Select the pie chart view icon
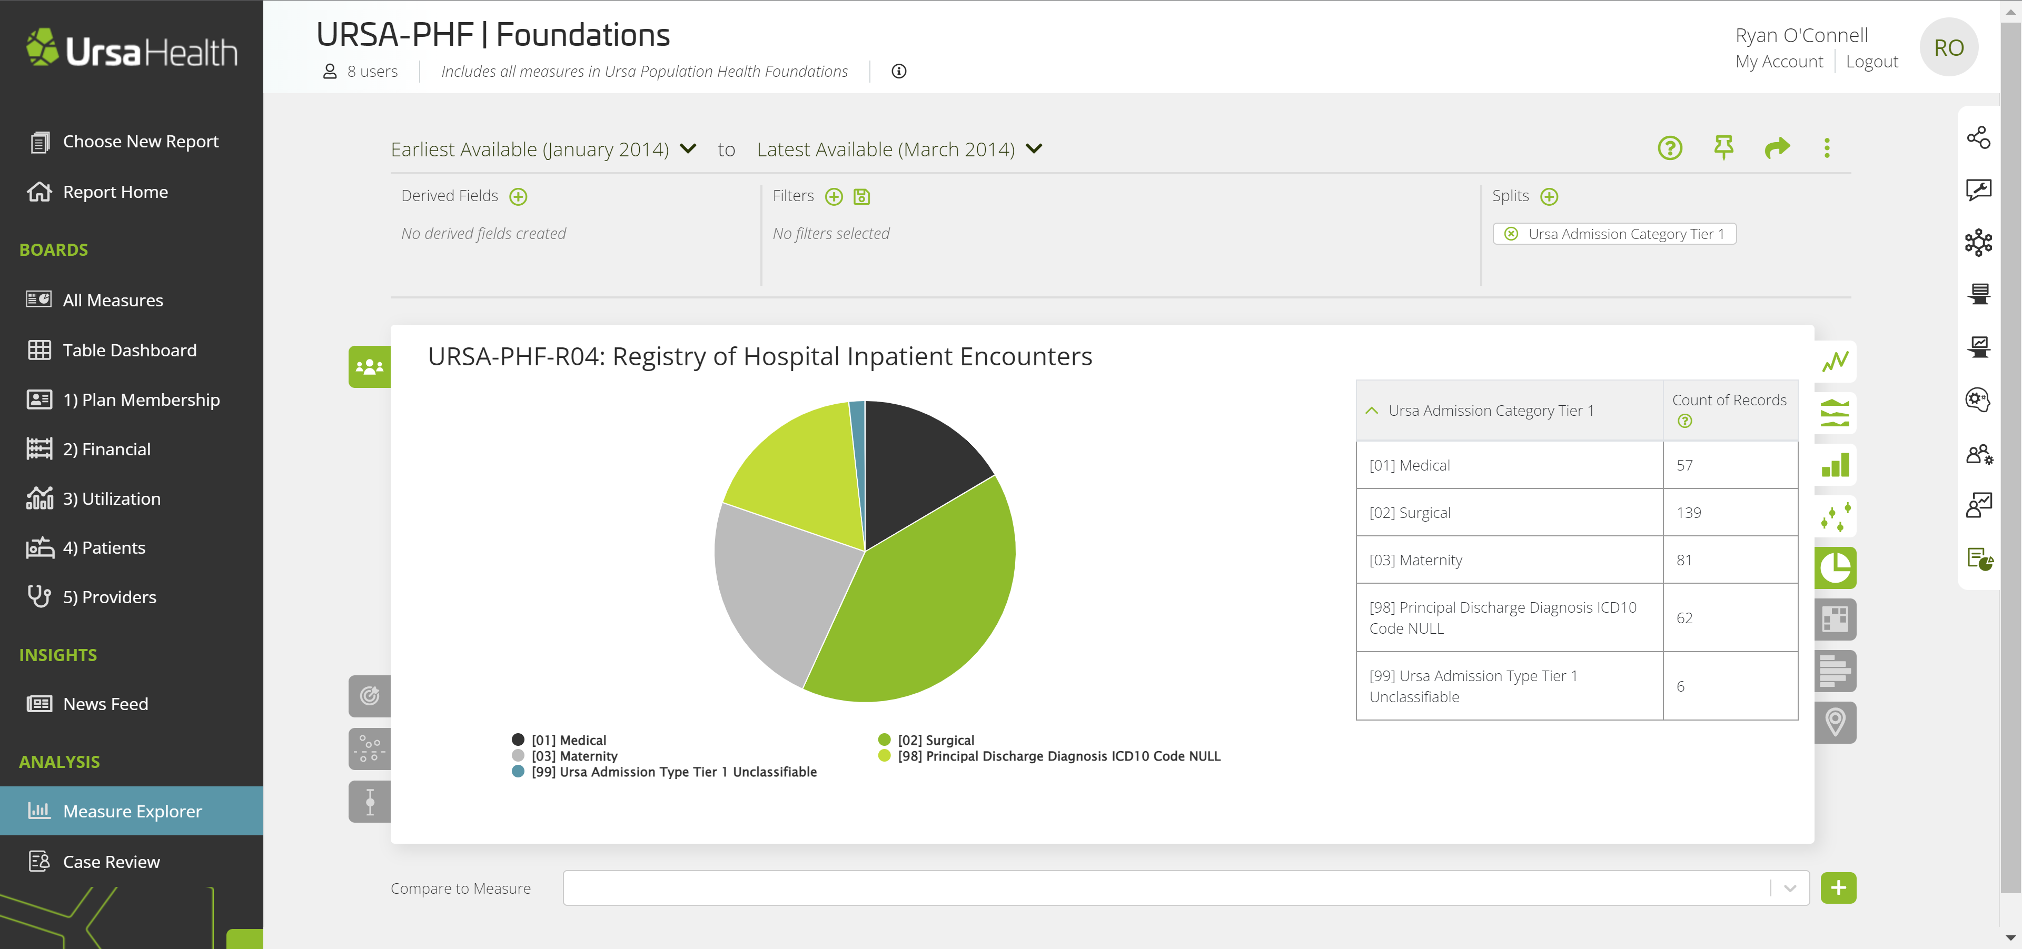This screenshot has width=2022, height=949. [x=1835, y=568]
